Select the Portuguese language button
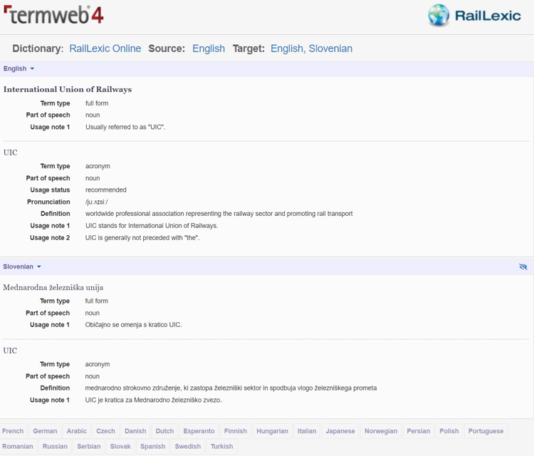Viewport: 534px width, 456px height. (486, 431)
